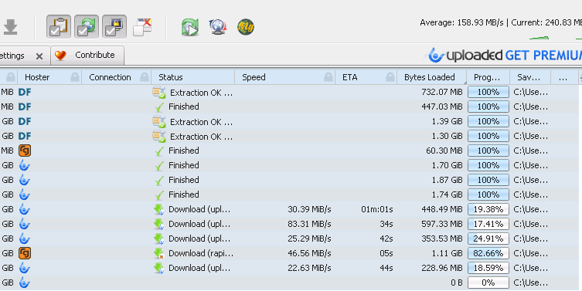Click extraction OK icon in 1.39 GiB row

[159, 122]
